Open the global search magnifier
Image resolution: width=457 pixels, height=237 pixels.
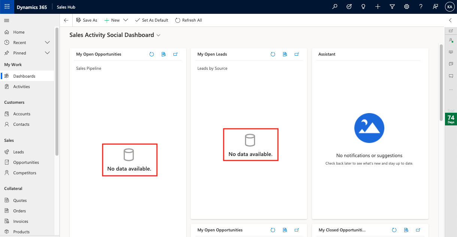coord(335,7)
